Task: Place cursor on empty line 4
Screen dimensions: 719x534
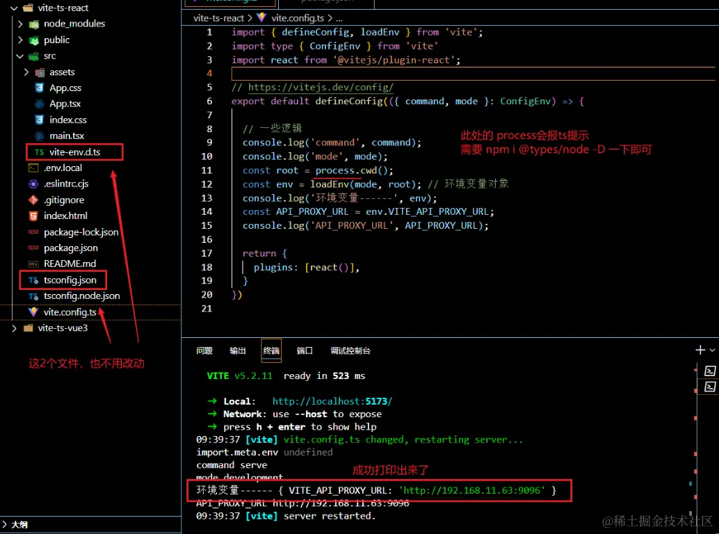Action: click(x=472, y=73)
